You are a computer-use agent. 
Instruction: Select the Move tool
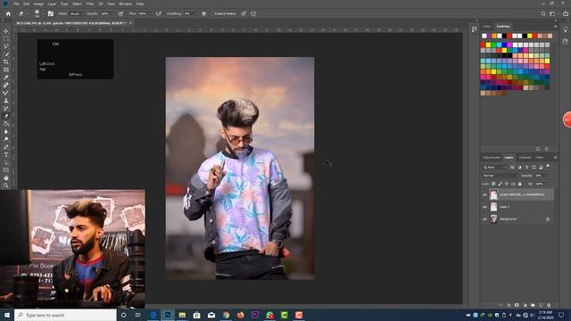click(x=6, y=31)
